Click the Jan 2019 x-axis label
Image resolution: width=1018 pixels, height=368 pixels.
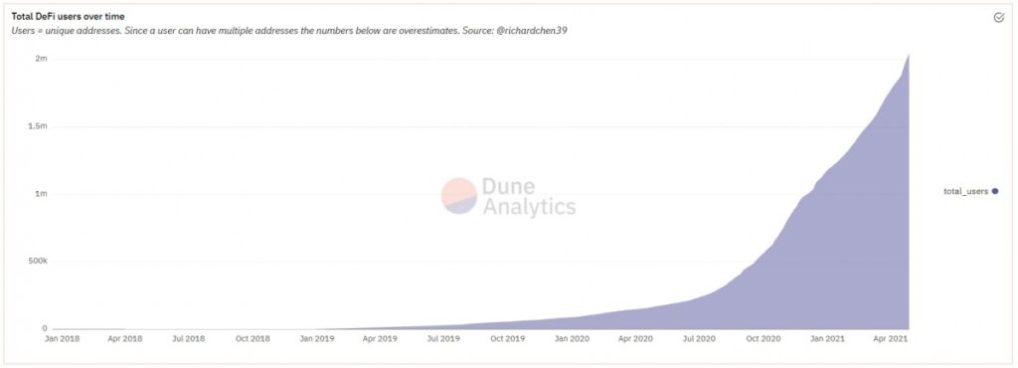pos(316,339)
